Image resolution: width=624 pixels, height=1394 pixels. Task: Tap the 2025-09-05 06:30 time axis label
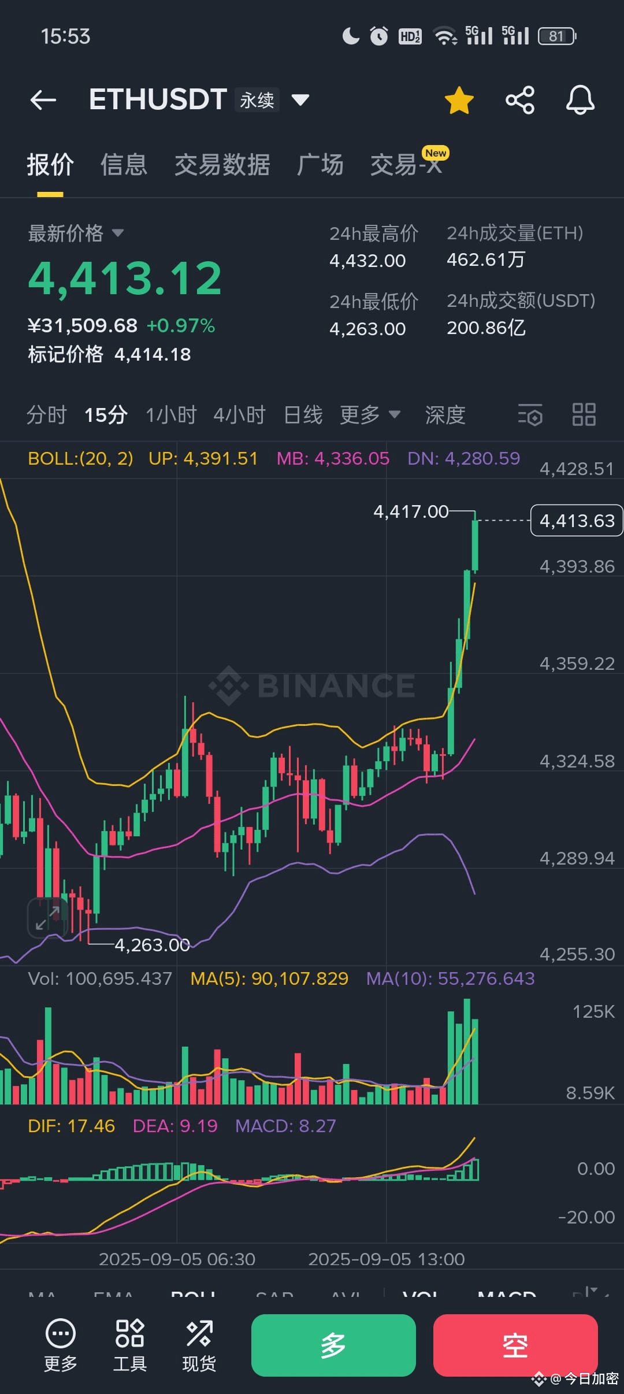point(177,1259)
